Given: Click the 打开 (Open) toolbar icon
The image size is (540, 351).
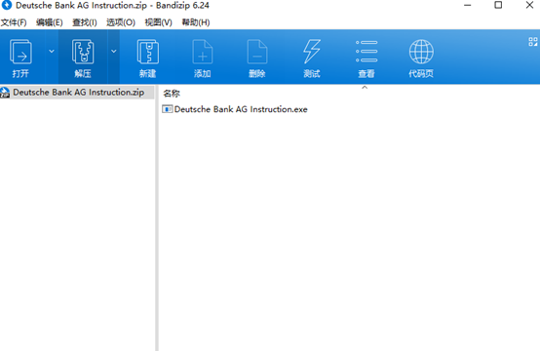Looking at the screenshot, I should [20, 52].
